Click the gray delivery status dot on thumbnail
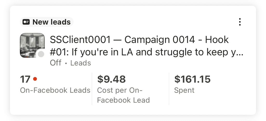 tap(41, 54)
